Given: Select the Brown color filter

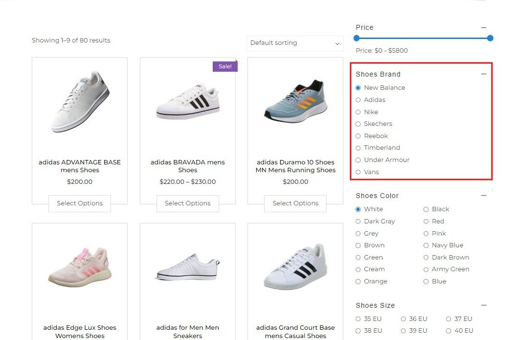Looking at the screenshot, I should [x=358, y=245].
